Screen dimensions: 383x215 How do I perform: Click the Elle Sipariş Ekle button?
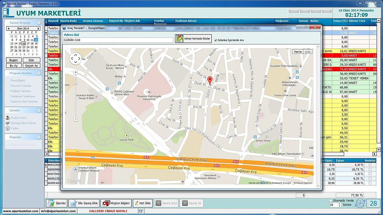tap(84, 203)
